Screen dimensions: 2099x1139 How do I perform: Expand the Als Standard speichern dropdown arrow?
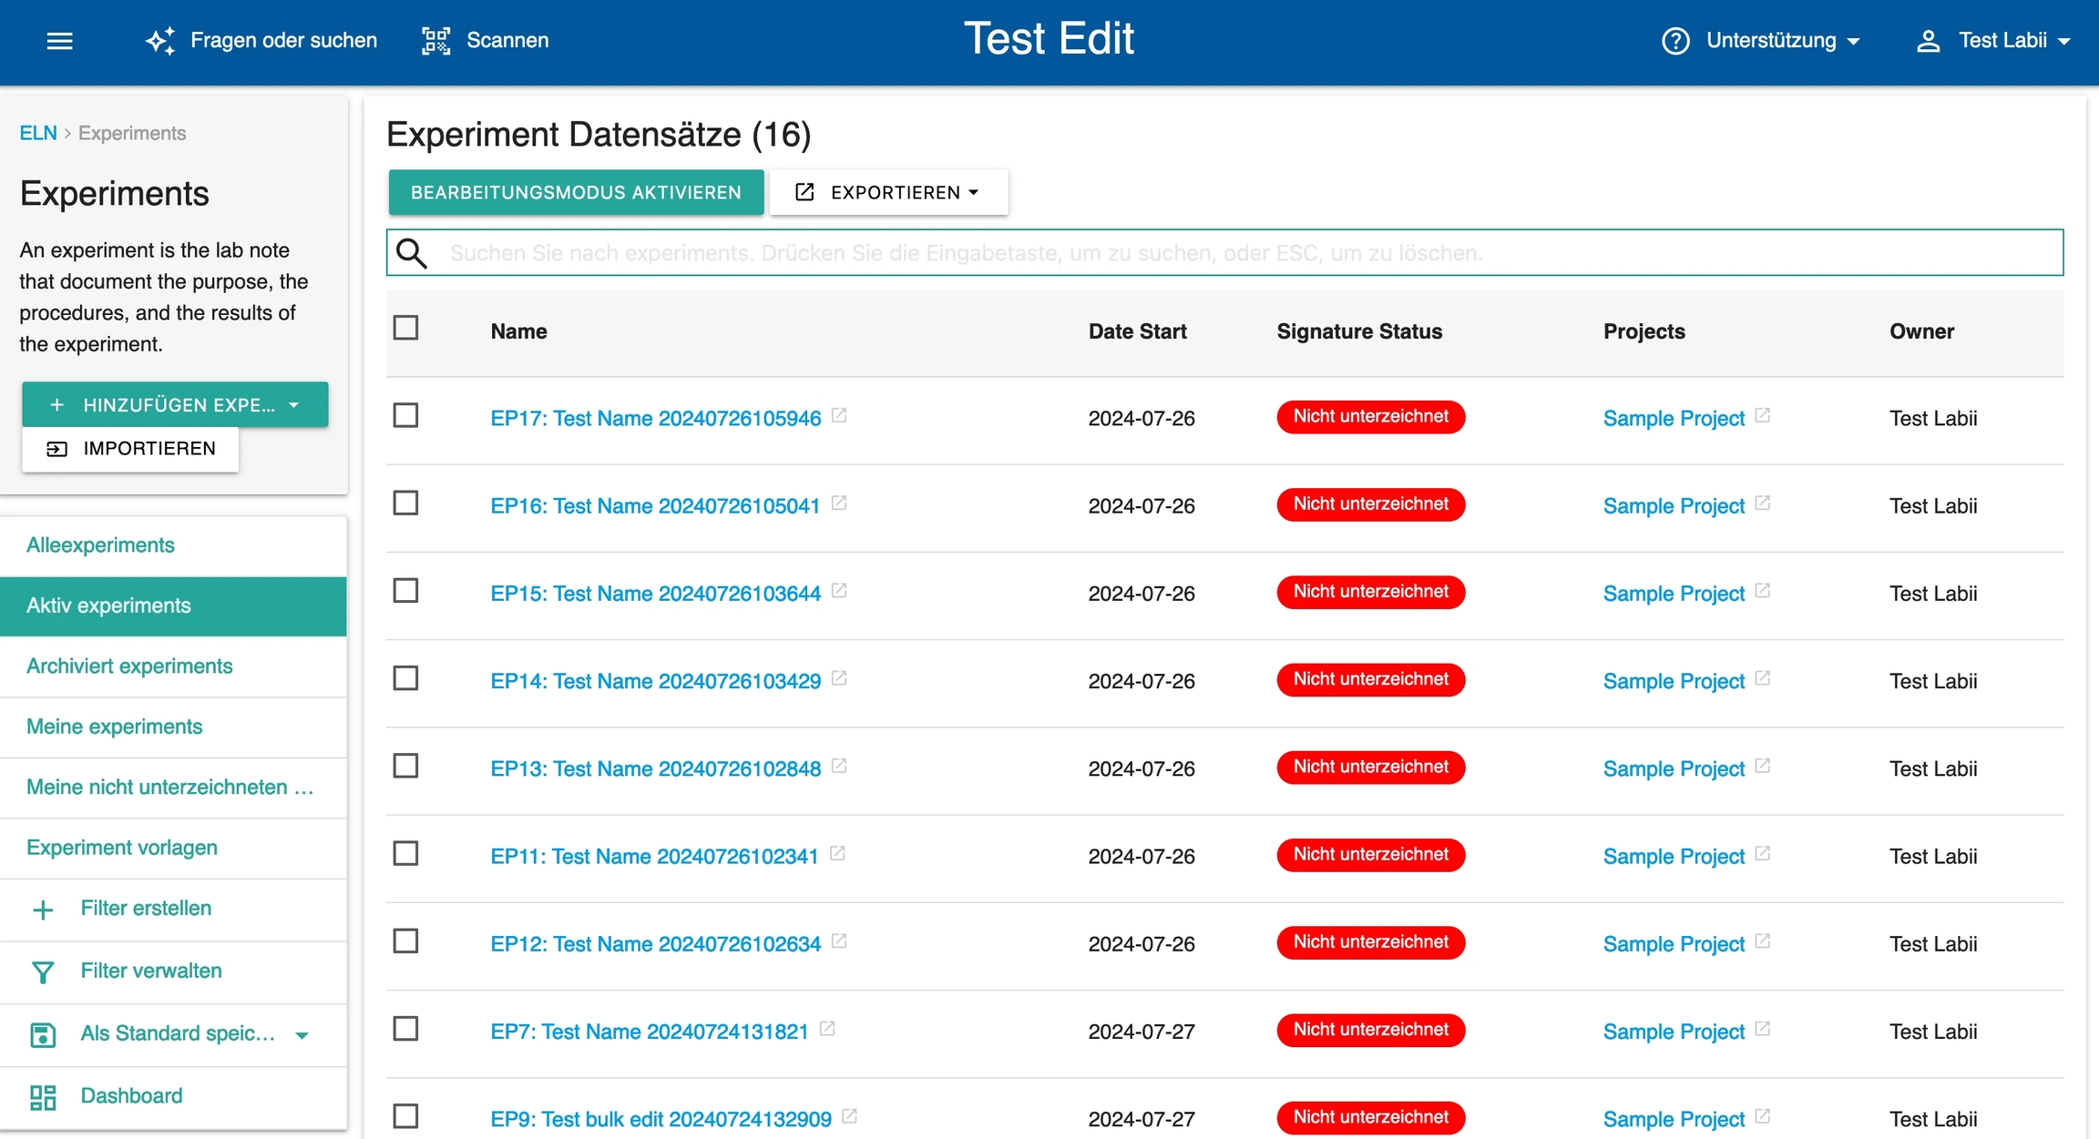point(302,1034)
